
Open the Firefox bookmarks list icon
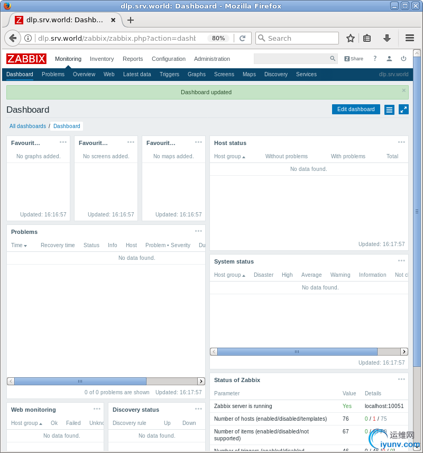[367, 38]
